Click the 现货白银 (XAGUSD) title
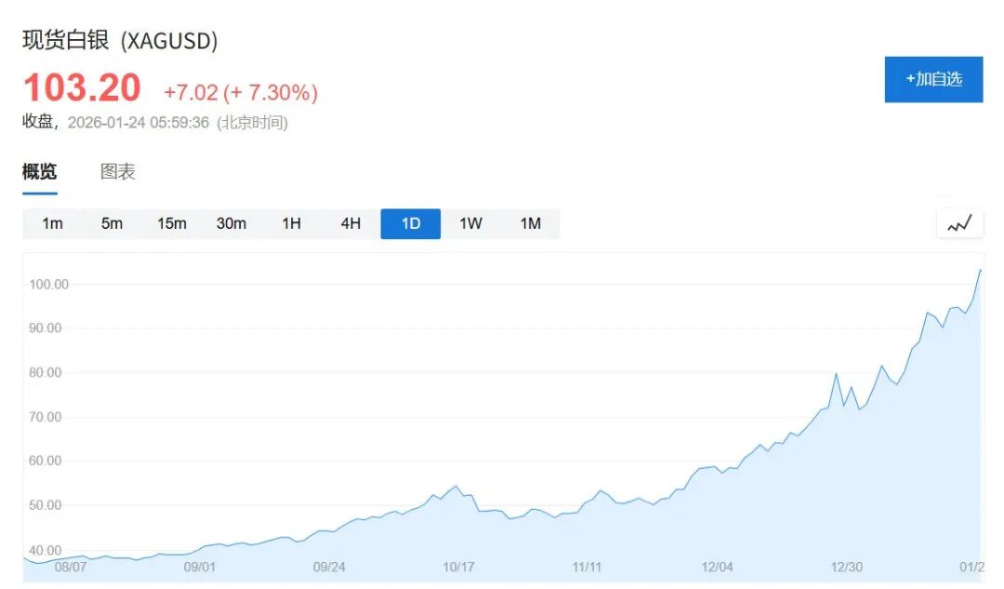Image resolution: width=1004 pixels, height=589 pixels. point(120,41)
